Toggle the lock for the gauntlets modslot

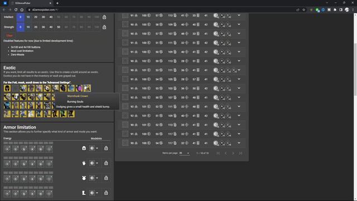coord(106,163)
